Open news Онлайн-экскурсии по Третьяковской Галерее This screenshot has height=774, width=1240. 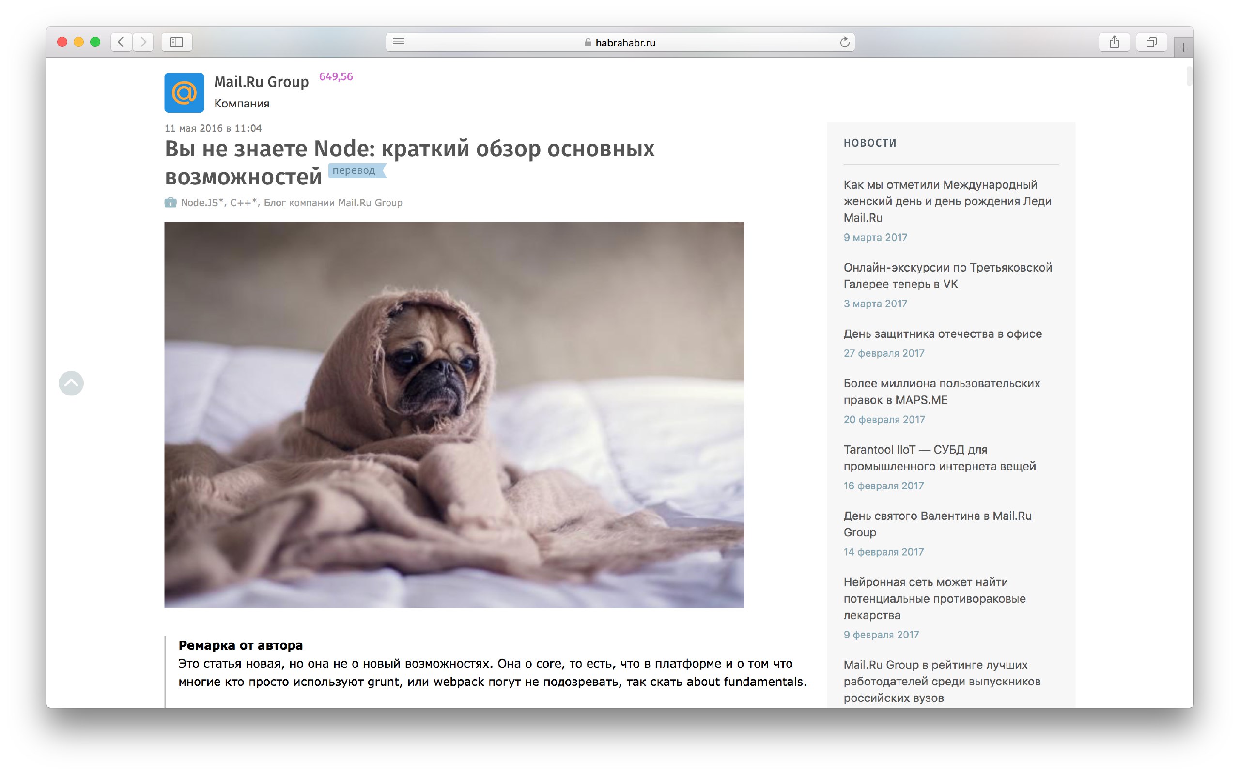[x=947, y=276]
